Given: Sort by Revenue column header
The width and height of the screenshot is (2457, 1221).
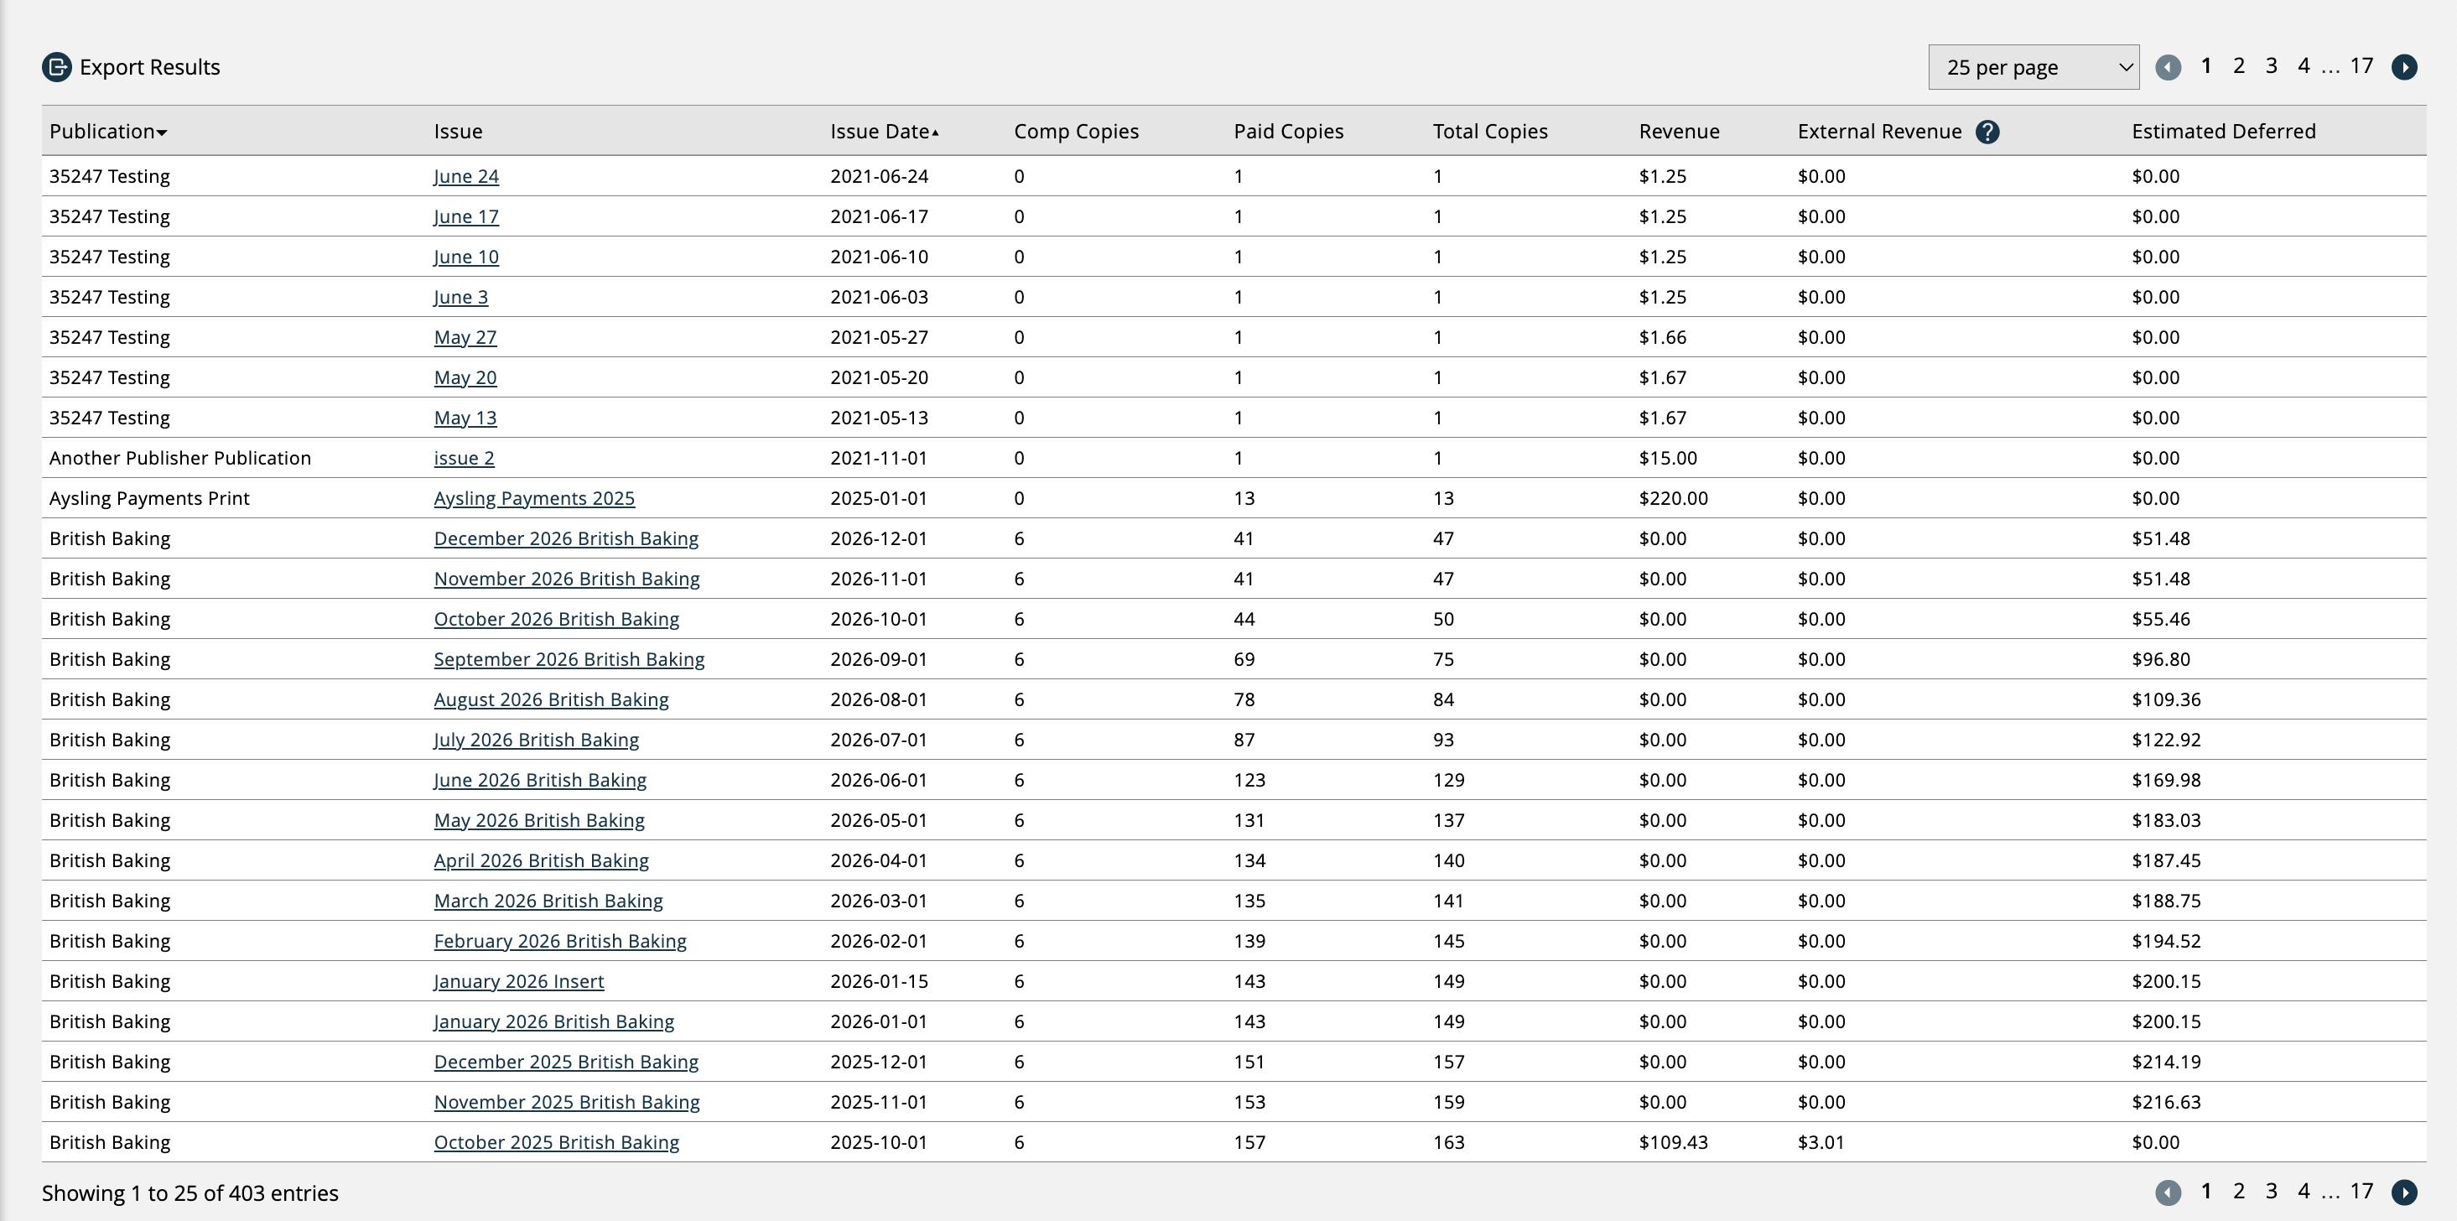Looking at the screenshot, I should [1679, 132].
